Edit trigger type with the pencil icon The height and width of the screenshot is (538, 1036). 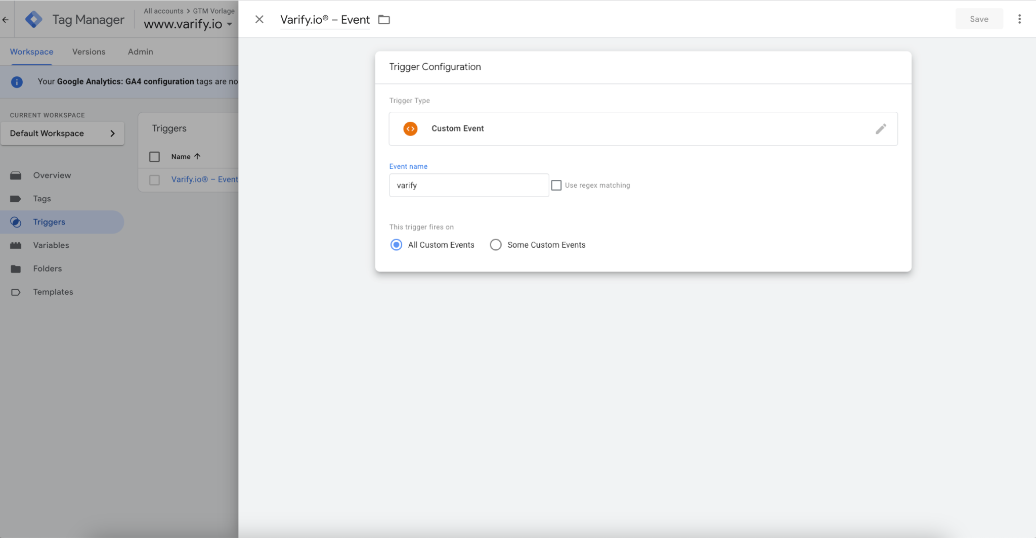881,129
